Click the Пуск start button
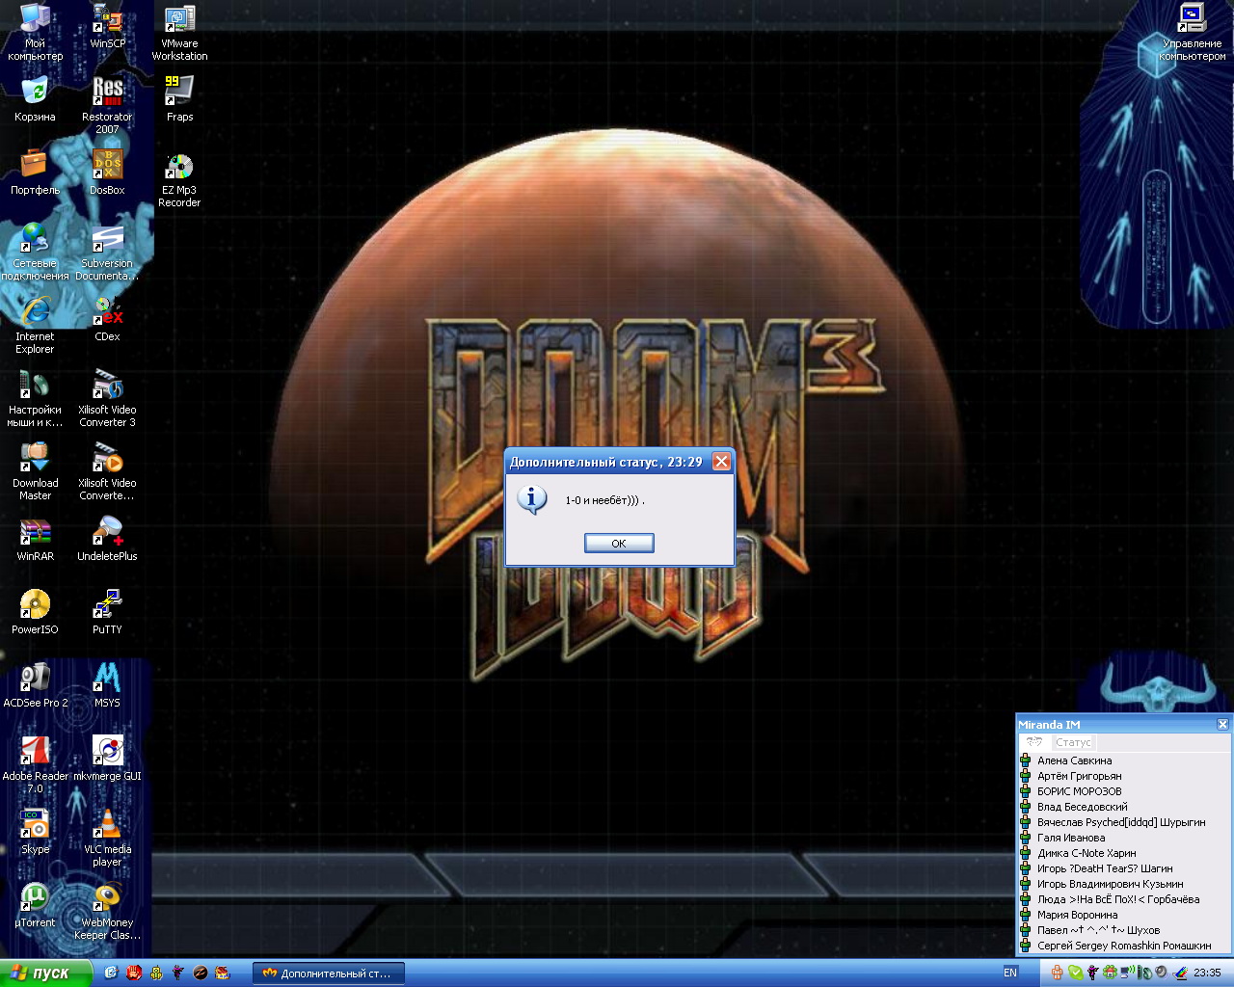This screenshot has width=1234, height=987. click(45, 973)
